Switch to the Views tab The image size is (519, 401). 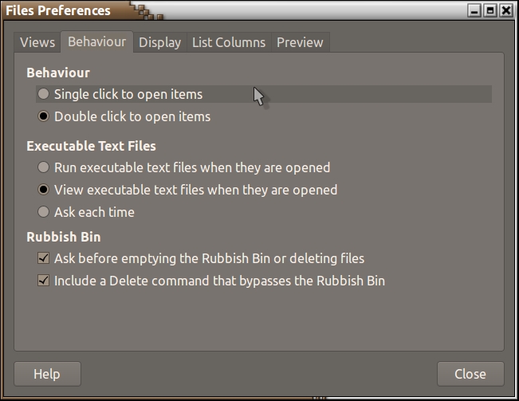[x=37, y=42]
